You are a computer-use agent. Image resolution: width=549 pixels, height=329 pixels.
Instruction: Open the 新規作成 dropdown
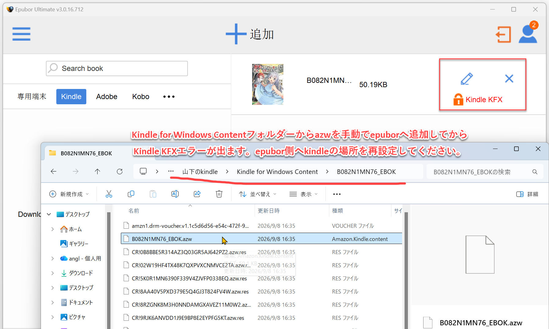click(69, 194)
